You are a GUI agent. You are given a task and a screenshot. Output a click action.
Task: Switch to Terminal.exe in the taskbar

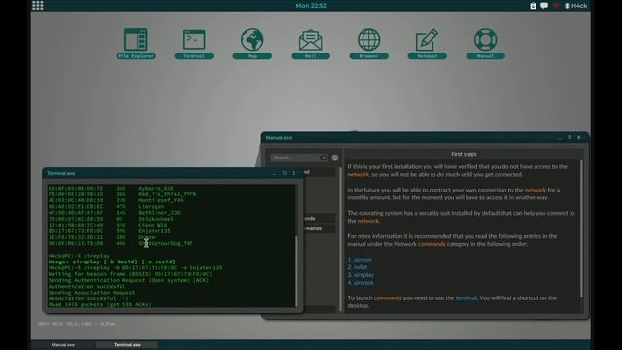(127, 345)
